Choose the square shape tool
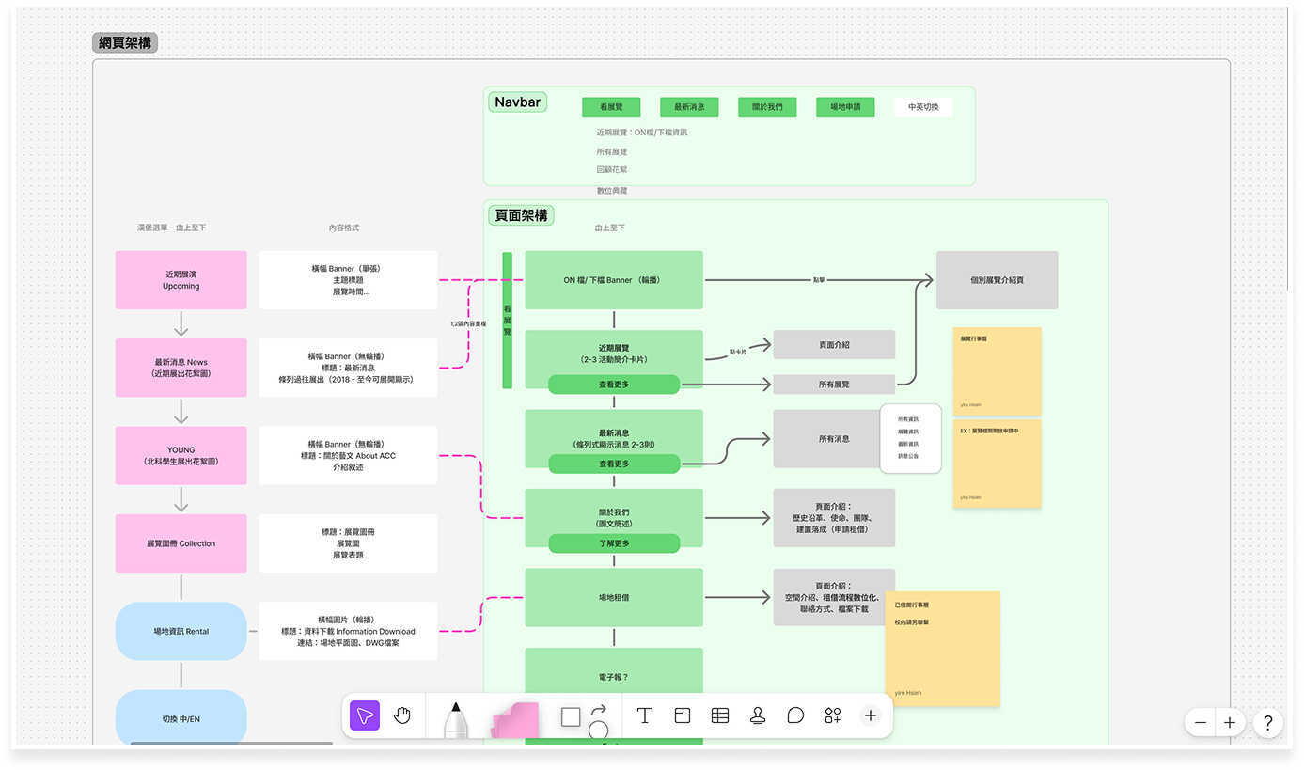Image resolution: width=1304 pixels, height=770 pixels. (x=571, y=717)
